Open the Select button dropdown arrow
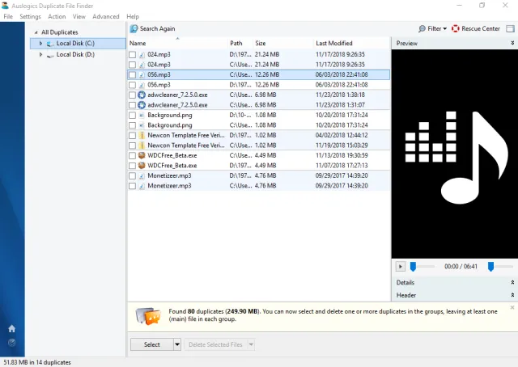This screenshot has width=518, height=367. pyautogui.click(x=177, y=344)
